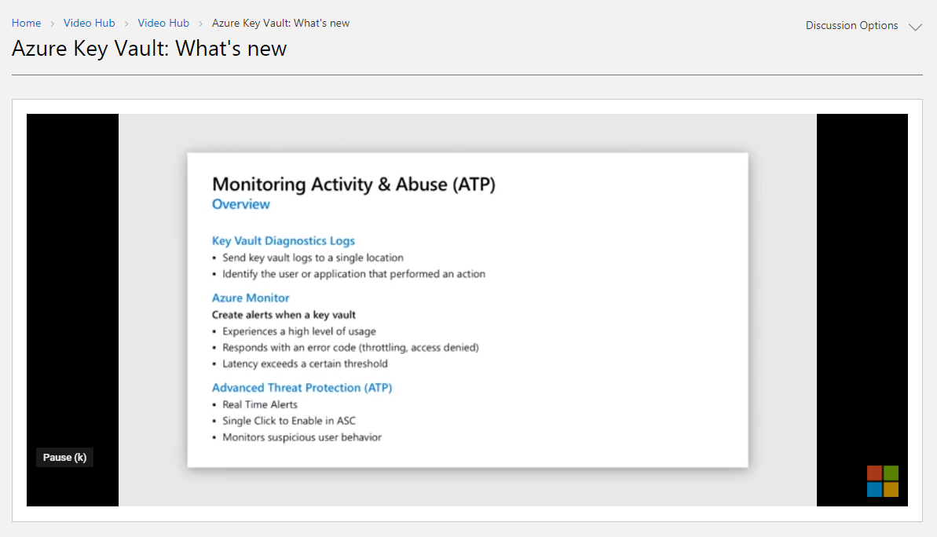Image resolution: width=937 pixels, height=537 pixels.
Task: Click the 'Azure Monitor' heading on the slide
Action: 251,298
